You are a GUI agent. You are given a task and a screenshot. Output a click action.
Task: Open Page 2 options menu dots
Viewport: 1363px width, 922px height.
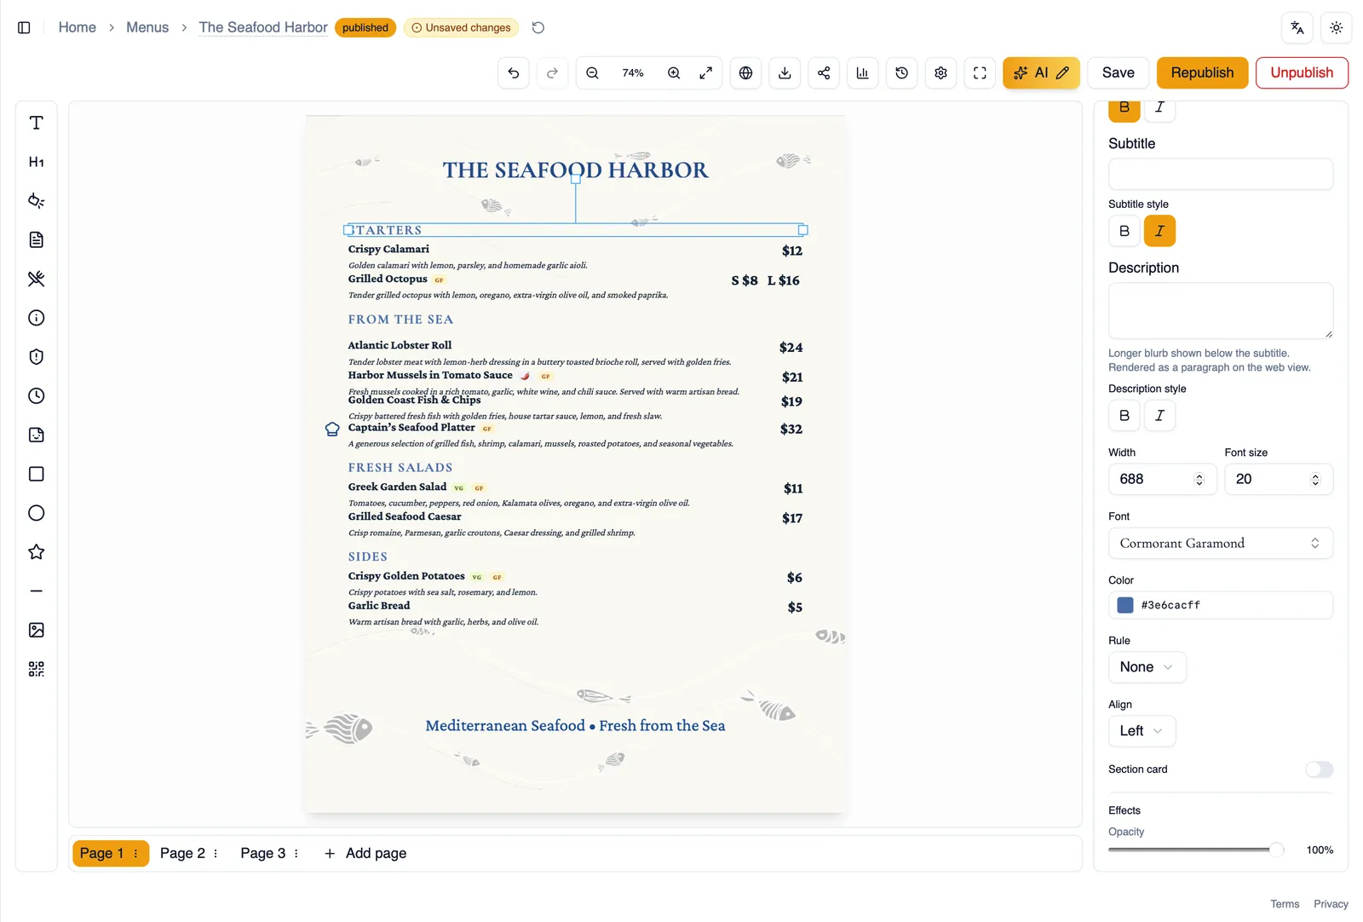pos(216,854)
